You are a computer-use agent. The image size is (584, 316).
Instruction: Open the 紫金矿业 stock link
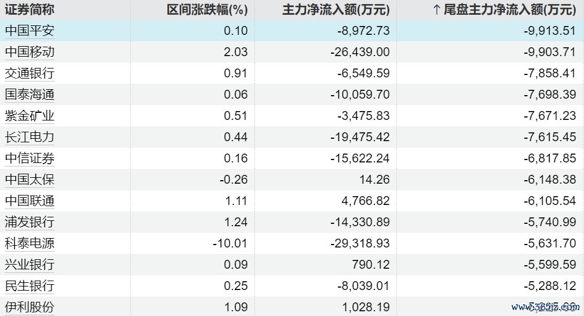coord(30,116)
